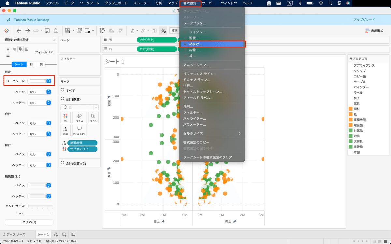This screenshot has height=244, width=391.
Task: Open the 総計 ペイン shading dropdown
Action: coord(39,155)
